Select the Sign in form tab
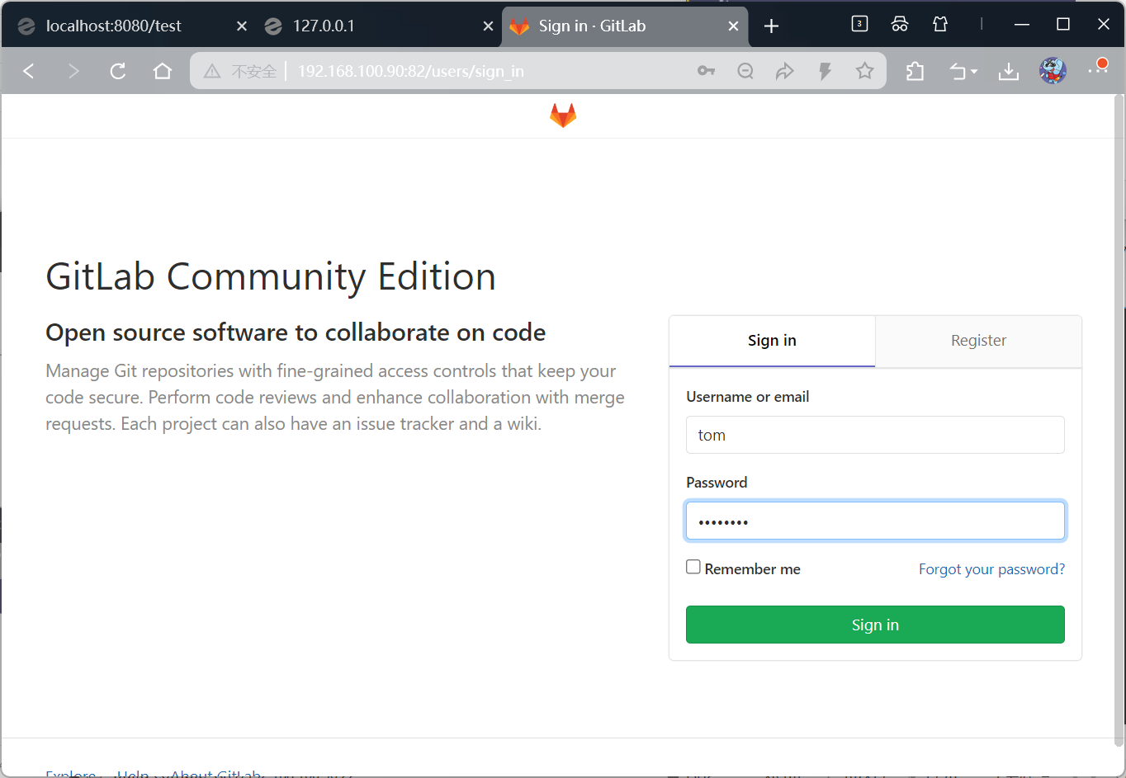This screenshot has width=1126, height=778. click(x=772, y=341)
